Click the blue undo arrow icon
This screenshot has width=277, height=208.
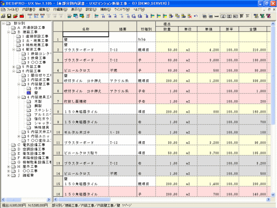pos(196,16)
